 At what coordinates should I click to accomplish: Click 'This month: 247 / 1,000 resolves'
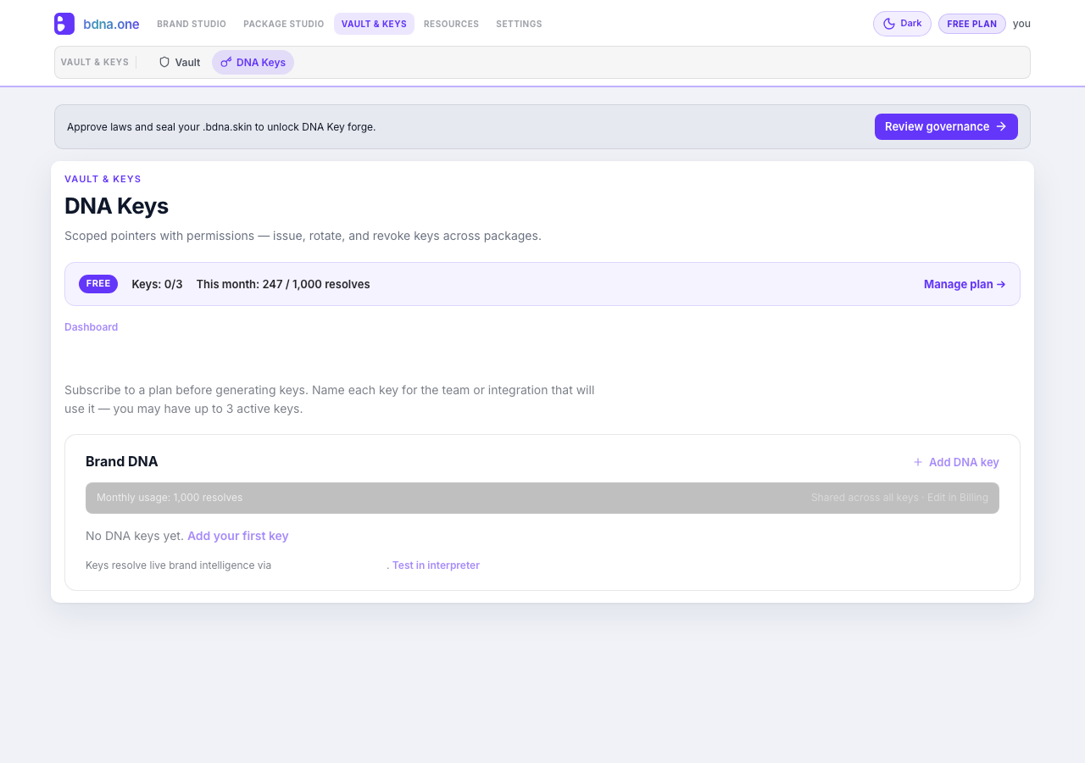283,284
